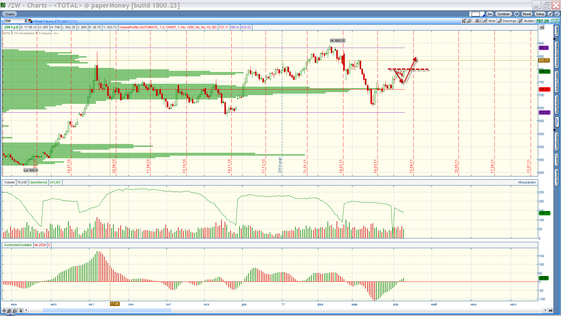Open the Studies menu

click(527, 21)
